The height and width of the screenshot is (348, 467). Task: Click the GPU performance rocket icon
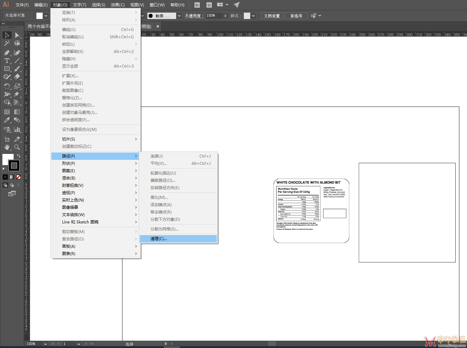tap(237, 5)
